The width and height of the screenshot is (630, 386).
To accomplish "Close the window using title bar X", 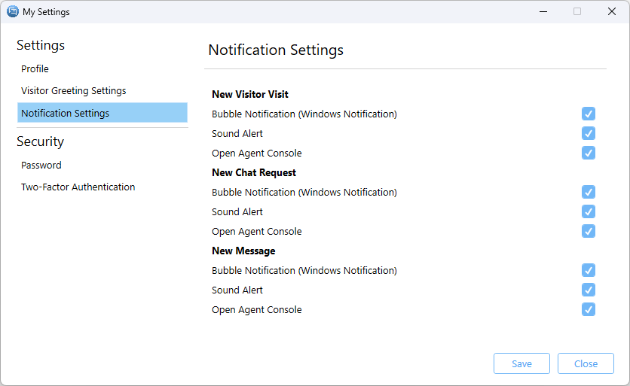I will point(611,12).
